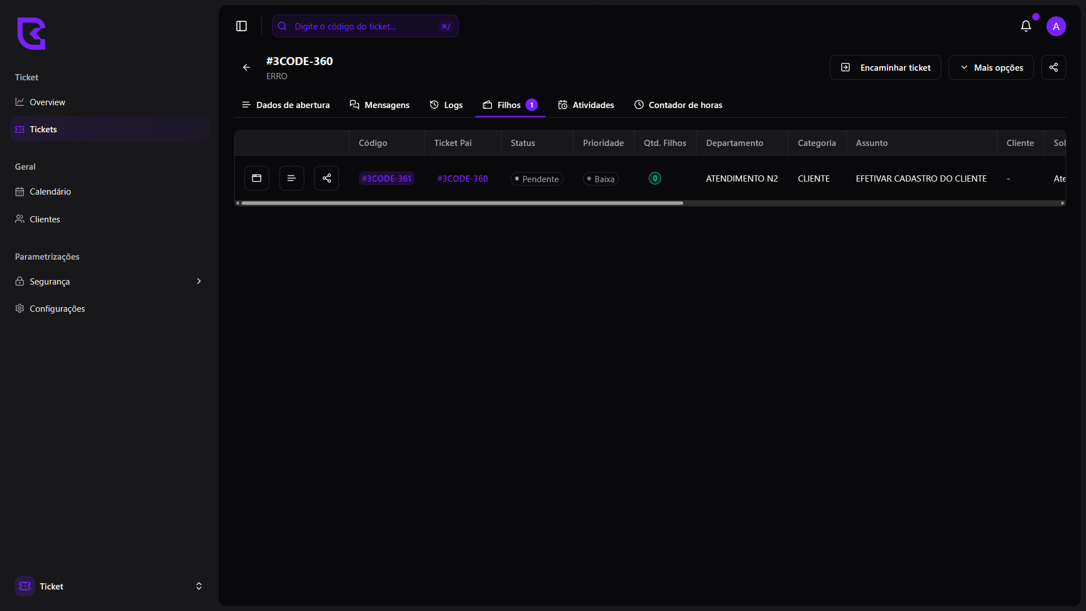Click the purple app logo
This screenshot has width=1086, height=611.
(31, 33)
